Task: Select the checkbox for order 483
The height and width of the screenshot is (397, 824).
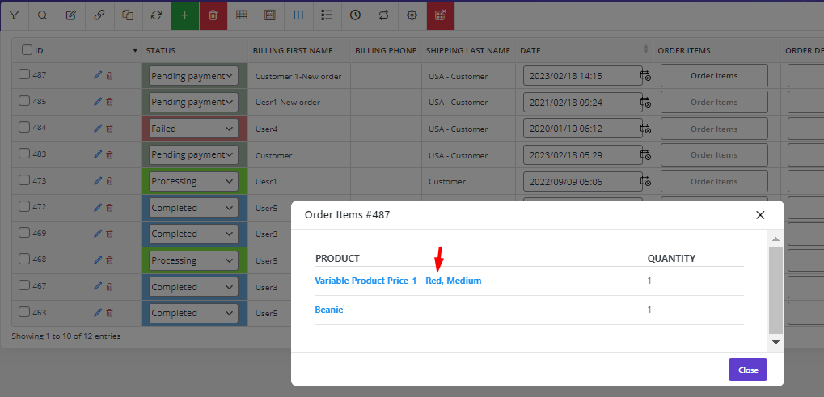Action: [x=24, y=154]
